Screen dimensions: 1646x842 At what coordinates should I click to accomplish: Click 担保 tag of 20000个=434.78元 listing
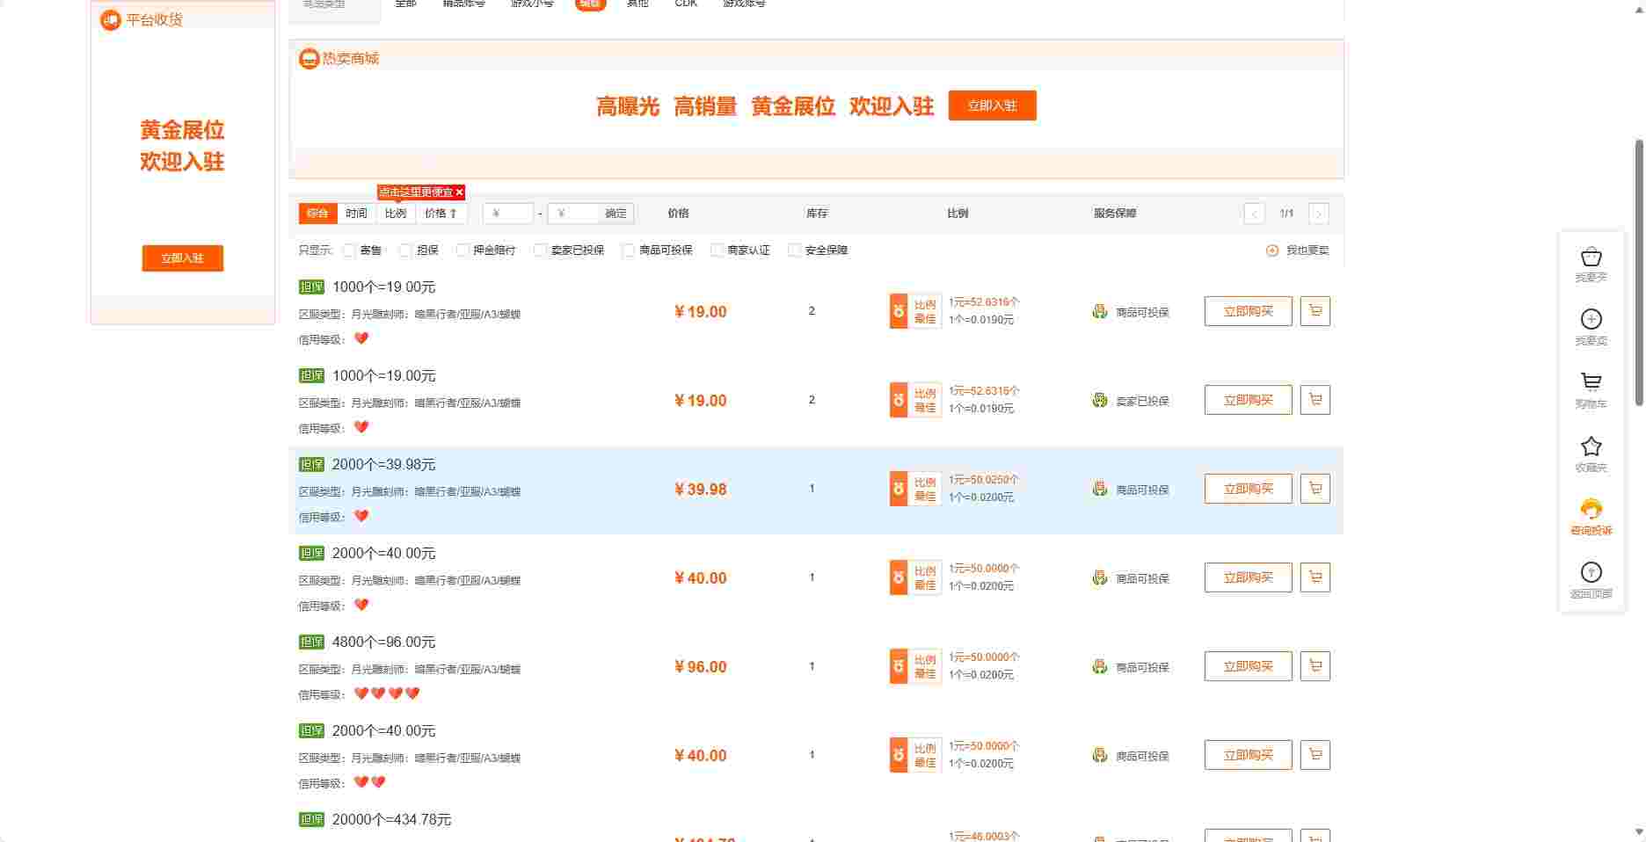pos(311,820)
